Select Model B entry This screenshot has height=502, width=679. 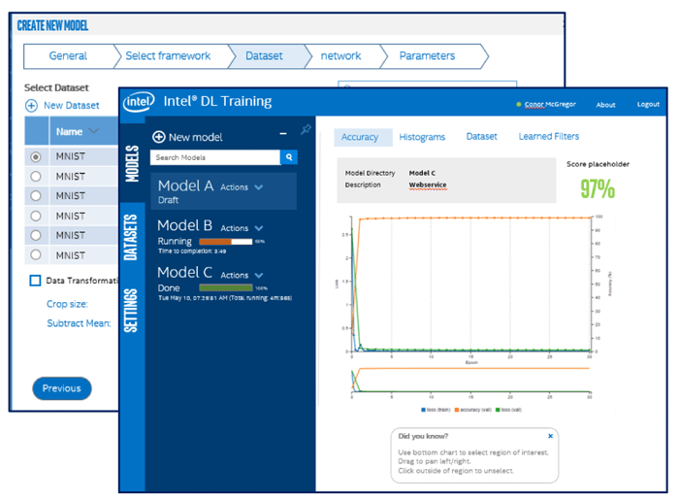tap(224, 235)
